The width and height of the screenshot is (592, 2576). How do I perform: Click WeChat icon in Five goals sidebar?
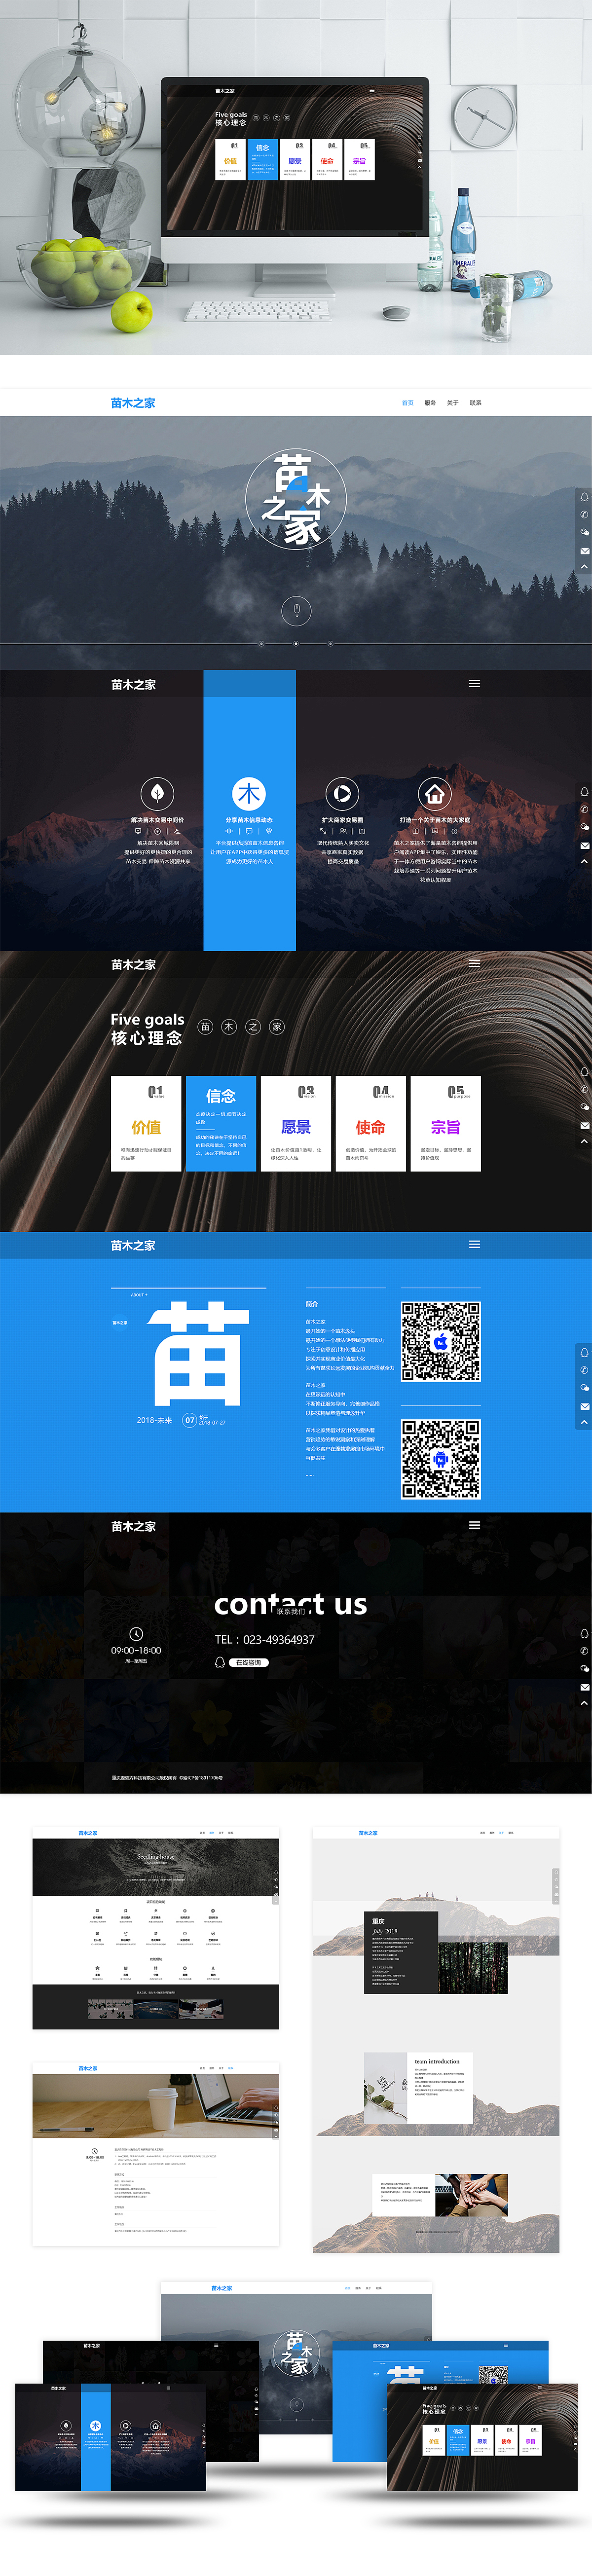click(585, 1108)
